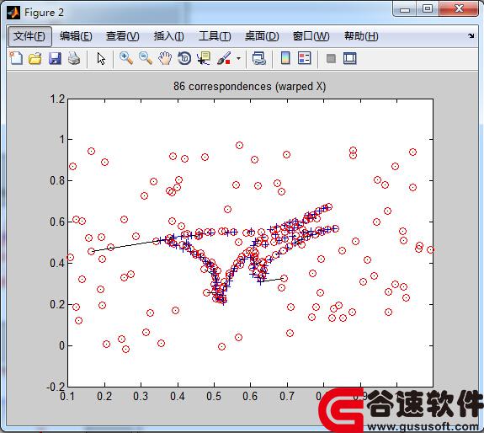This screenshot has height=433, width=484.
Task: Open the 桌面(D) menu
Action: pyautogui.click(x=262, y=36)
